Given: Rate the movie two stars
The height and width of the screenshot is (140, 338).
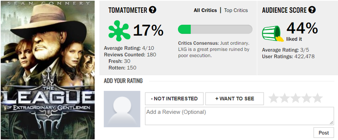Looking at the screenshot, I should pyautogui.click(x=285, y=98).
